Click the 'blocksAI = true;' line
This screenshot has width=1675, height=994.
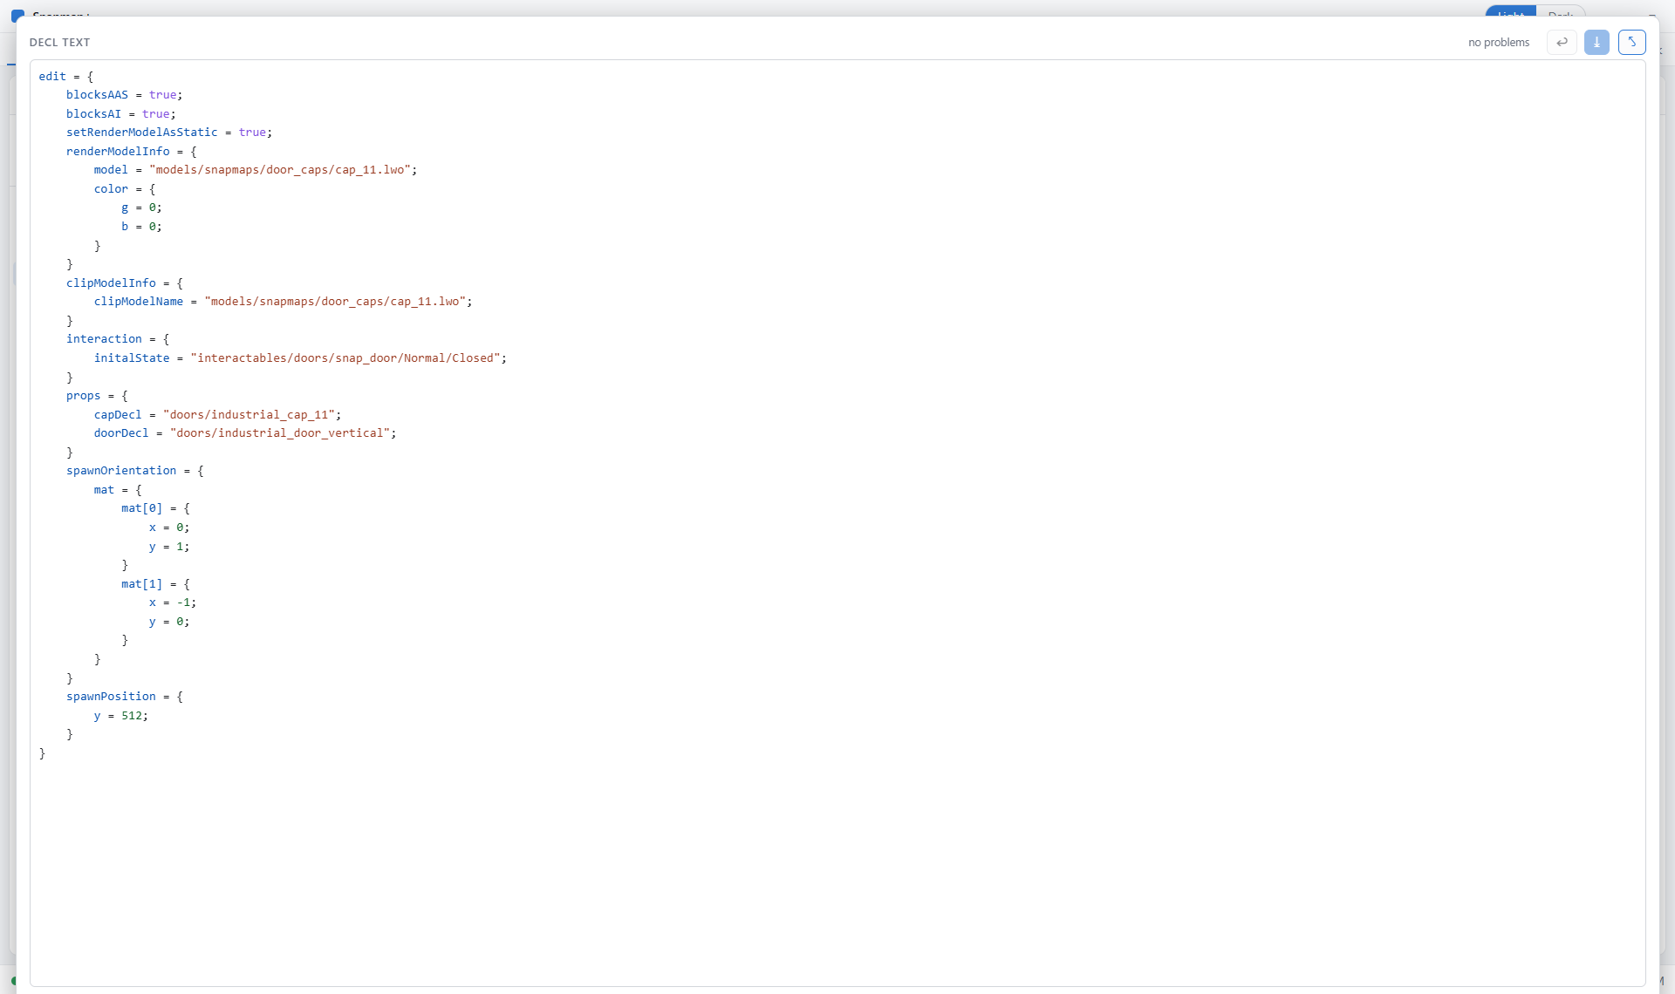coord(120,114)
